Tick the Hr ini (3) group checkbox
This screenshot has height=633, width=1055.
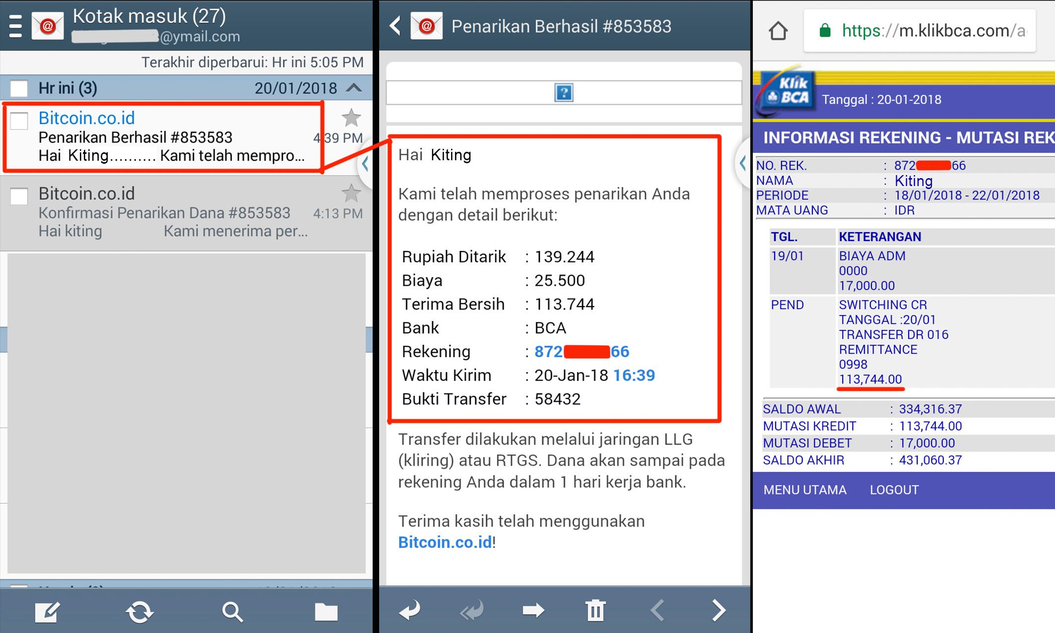coord(19,88)
